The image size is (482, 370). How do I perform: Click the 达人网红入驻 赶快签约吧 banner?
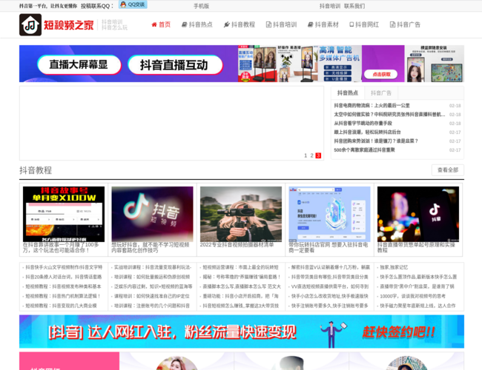click(x=242, y=332)
